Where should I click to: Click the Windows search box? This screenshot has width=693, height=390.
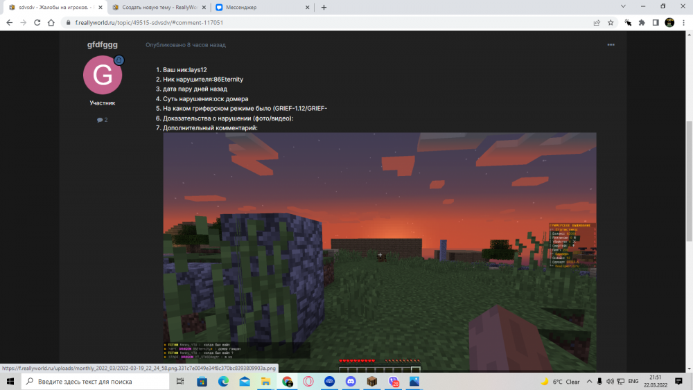coord(95,381)
